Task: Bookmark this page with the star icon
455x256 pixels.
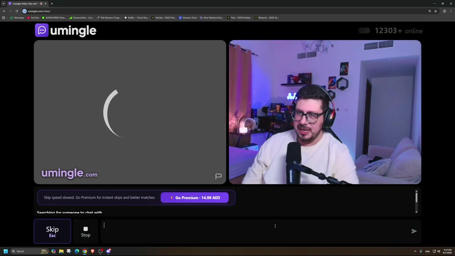Action: [x=435, y=11]
